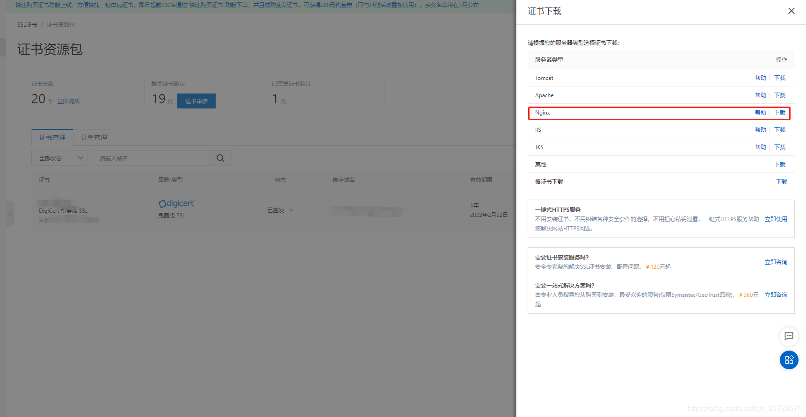Click the digicert brand logo
Viewport: 806px width, 417px height.
(176, 203)
